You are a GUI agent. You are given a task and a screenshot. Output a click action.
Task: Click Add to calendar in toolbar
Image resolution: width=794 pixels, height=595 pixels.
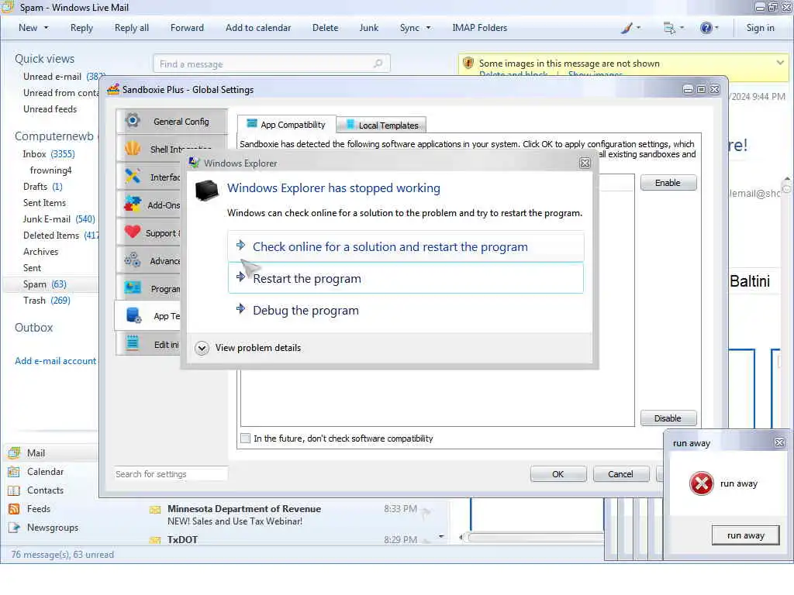point(258,28)
